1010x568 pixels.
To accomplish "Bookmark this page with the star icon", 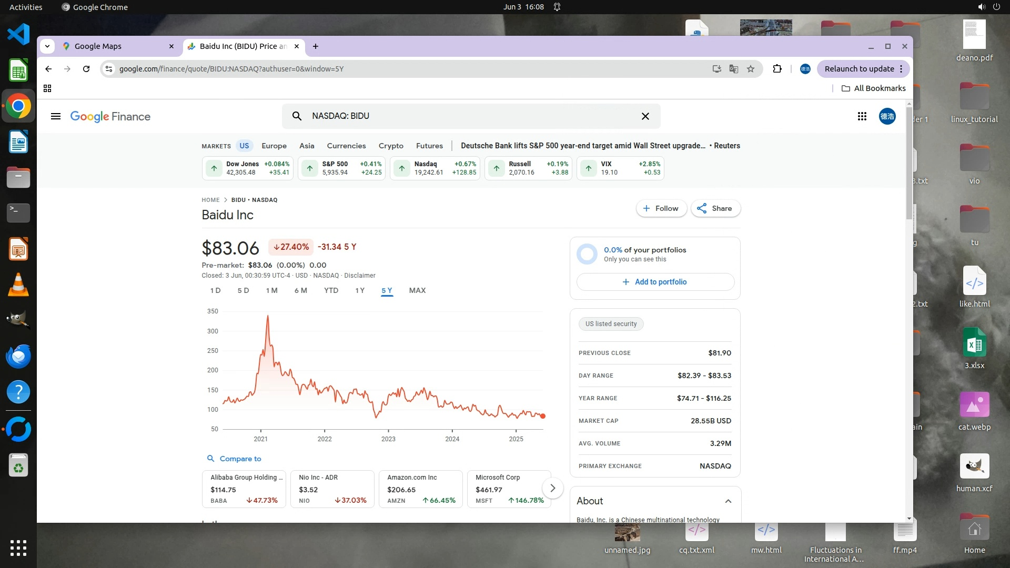I will pyautogui.click(x=751, y=69).
